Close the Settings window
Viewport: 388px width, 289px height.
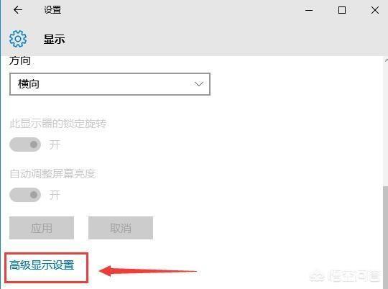(x=375, y=10)
